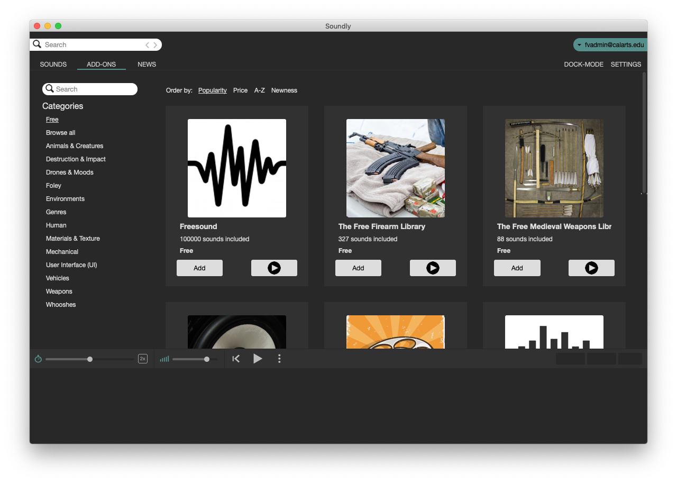Choose the Foley category

tap(53, 186)
